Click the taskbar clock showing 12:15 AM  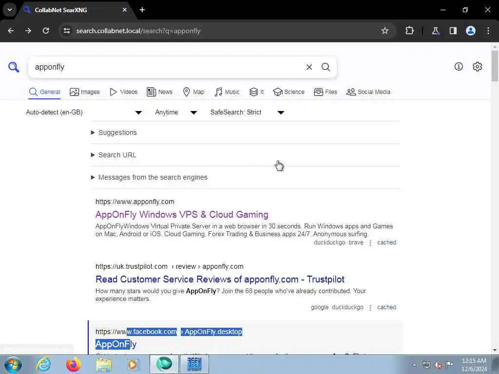tap(474, 365)
